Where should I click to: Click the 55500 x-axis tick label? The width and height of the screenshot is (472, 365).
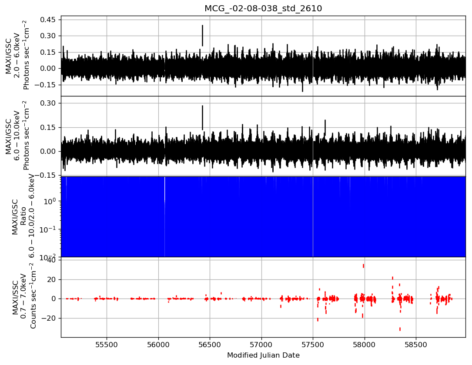[107, 345]
